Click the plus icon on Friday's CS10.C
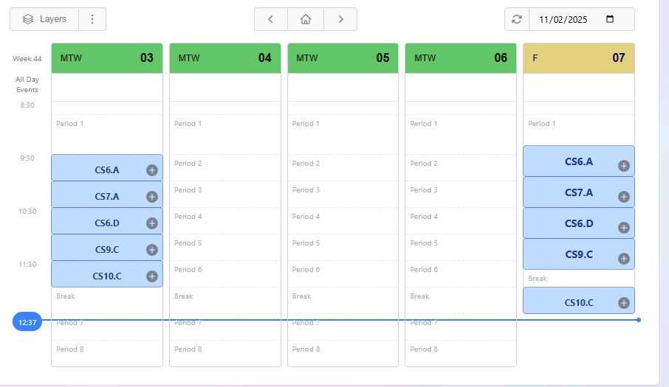The image size is (669, 387). pos(623,303)
